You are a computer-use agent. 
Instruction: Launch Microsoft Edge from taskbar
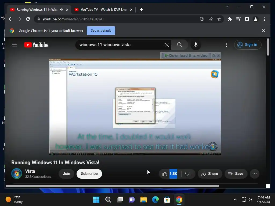155,200
